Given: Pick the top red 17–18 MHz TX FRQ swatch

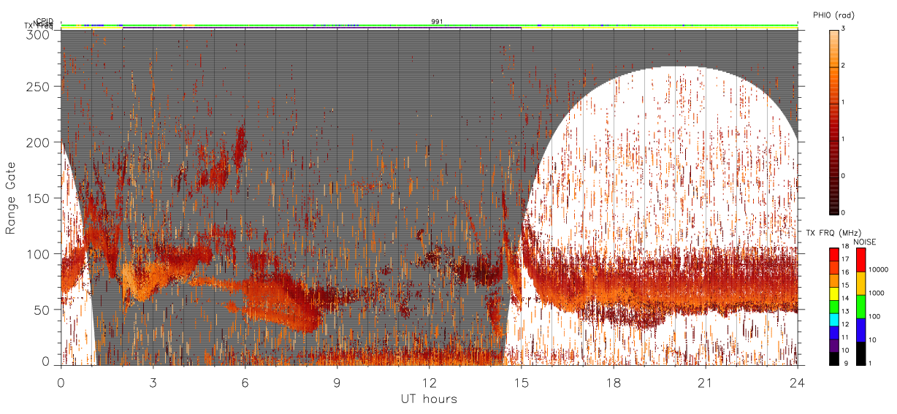Looking at the screenshot, I should tap(833, 254).
